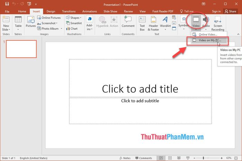Open Screenshot dropdown
Screen dimensions: 242x161
(x=47, y=23)
